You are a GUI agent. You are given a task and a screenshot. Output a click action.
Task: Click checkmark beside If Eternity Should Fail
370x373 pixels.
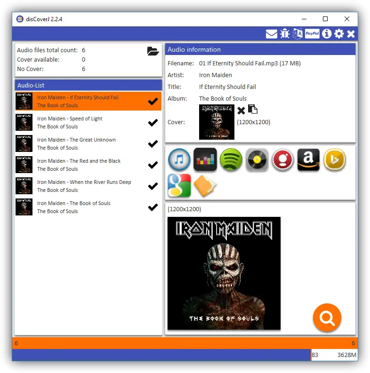[x=153, y=101]
